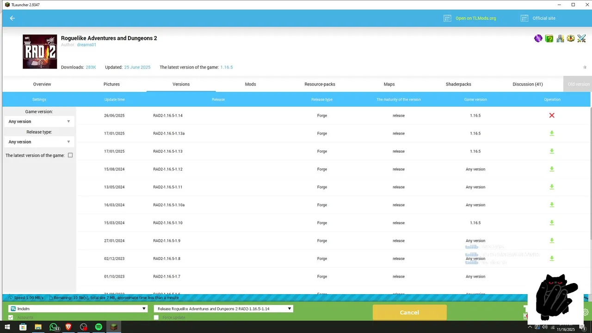Switch to the Maps tab
Viewport: 592px width, 333px height.
coord(389,84)
